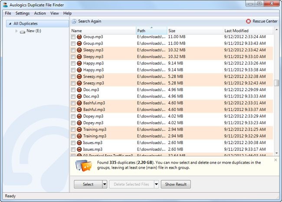Click the scroll down arrow of file list
Screen dimensions: 282x202
pos(276,153)
